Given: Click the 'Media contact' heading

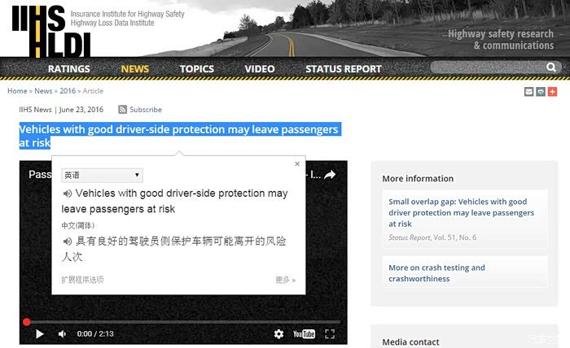Looking at the screenshot, I should [x=410, y=341].
